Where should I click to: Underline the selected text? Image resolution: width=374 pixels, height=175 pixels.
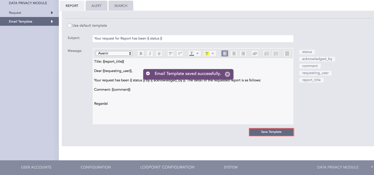pos(159,53)
